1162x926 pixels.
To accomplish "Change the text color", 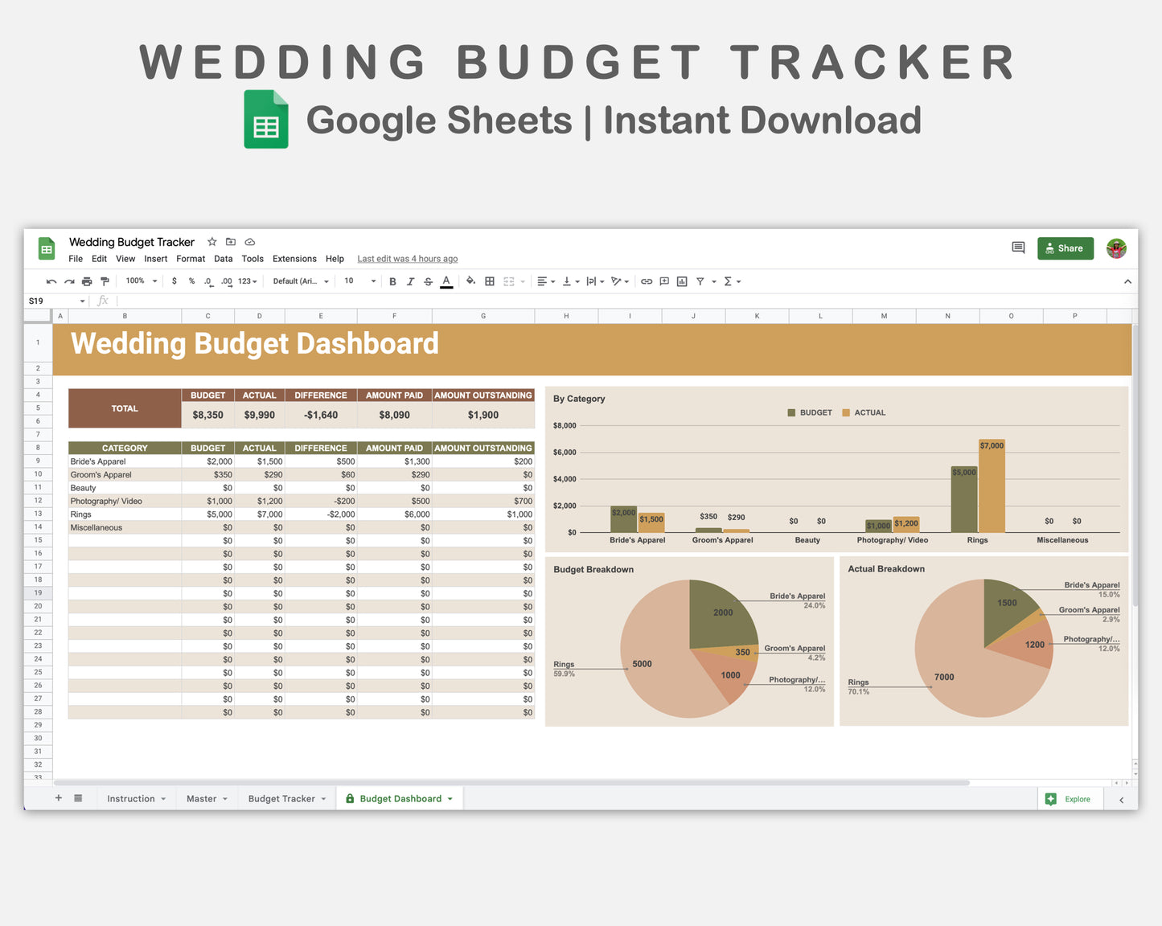I will point(446,281).
